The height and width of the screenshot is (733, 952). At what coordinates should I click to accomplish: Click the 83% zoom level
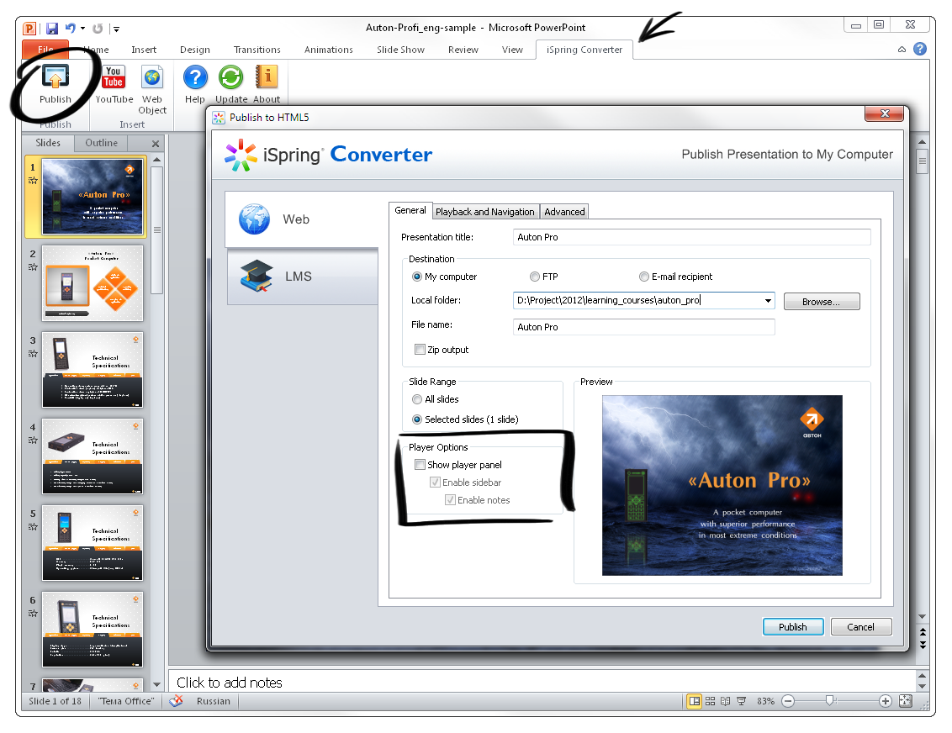765,701
